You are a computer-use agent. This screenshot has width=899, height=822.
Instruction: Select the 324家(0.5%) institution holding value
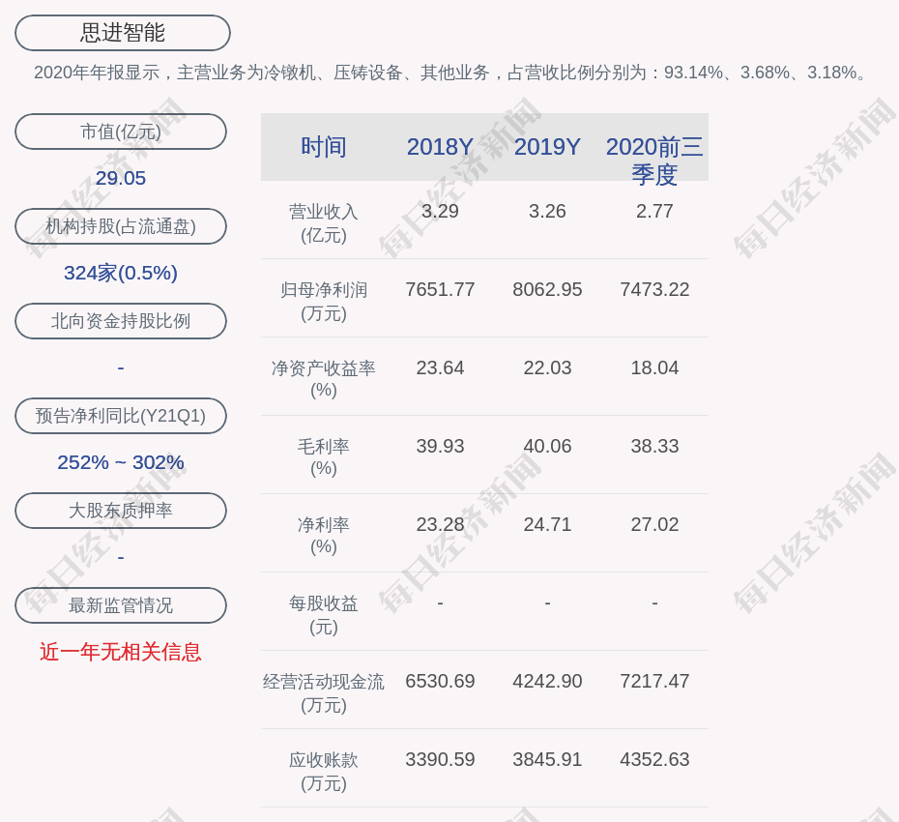121,273
